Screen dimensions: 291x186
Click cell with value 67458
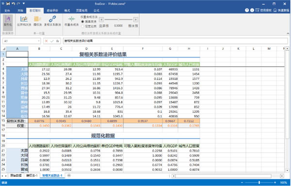170,74
